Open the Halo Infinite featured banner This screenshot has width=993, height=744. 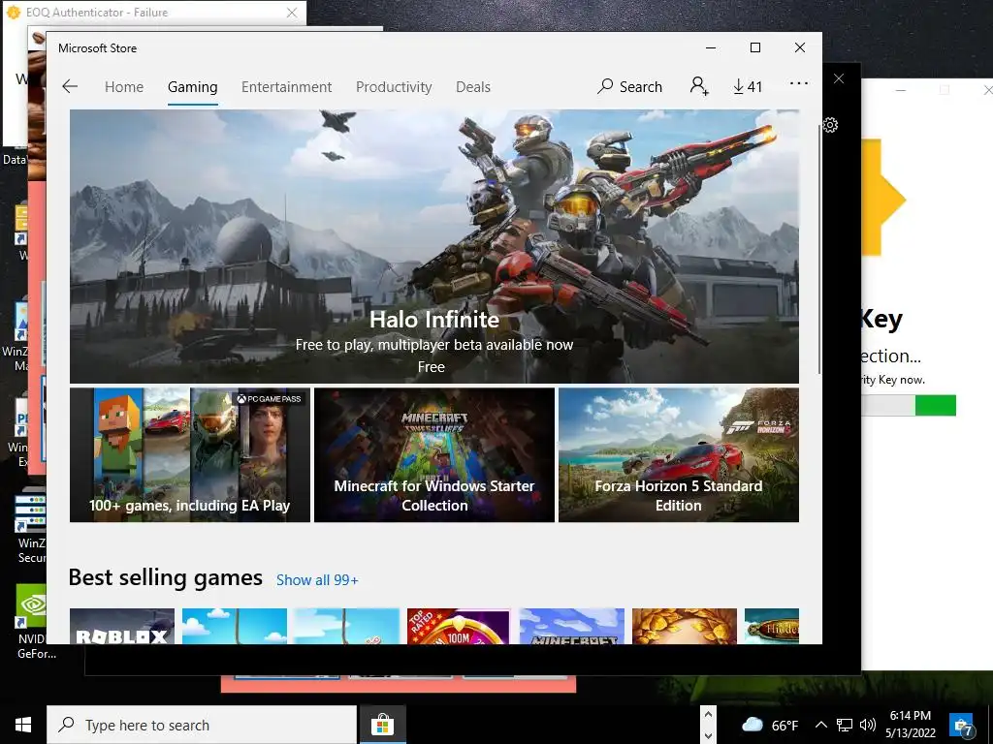(x=434, y=246)
